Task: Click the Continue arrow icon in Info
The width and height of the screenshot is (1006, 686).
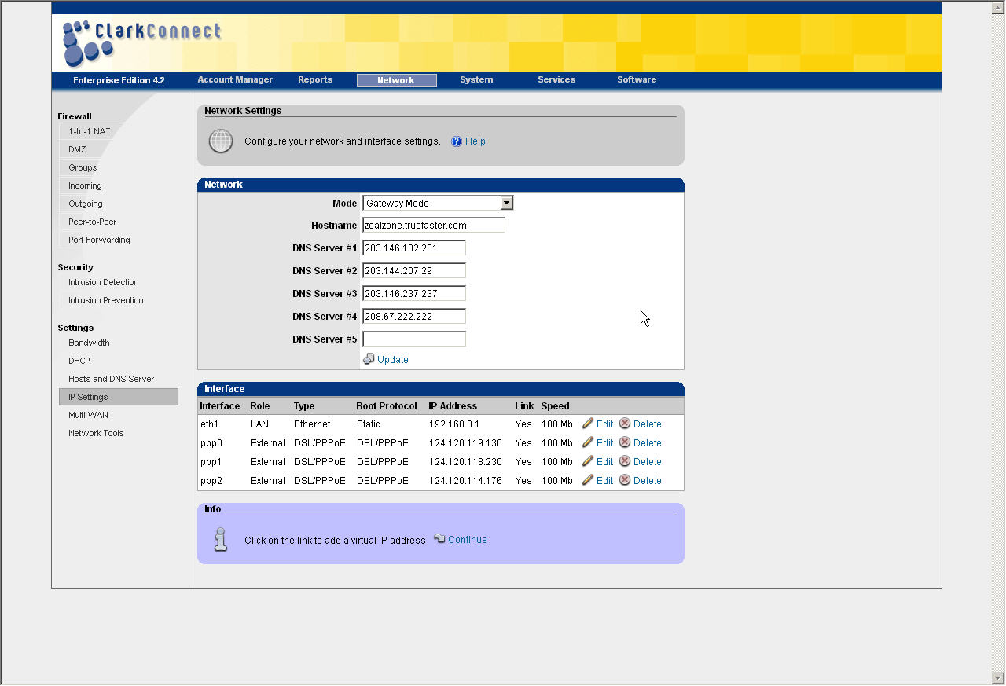Action: [x=440, y=539]
